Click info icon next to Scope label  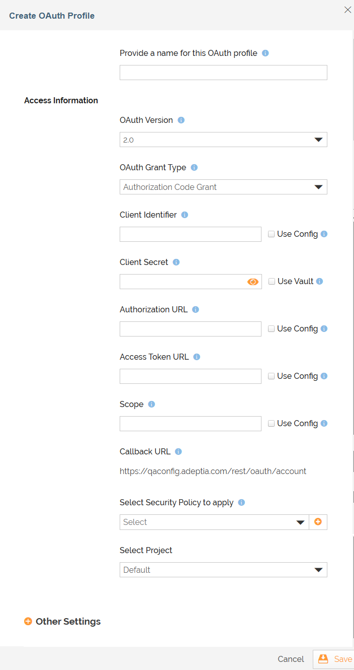point(151,405)
